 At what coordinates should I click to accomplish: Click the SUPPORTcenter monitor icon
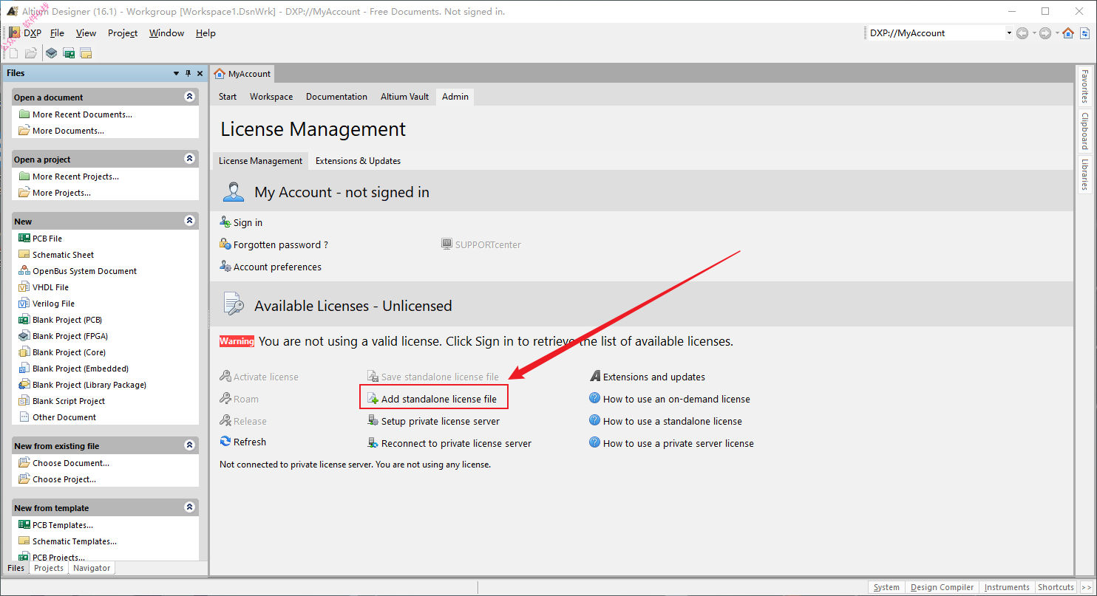446,244
